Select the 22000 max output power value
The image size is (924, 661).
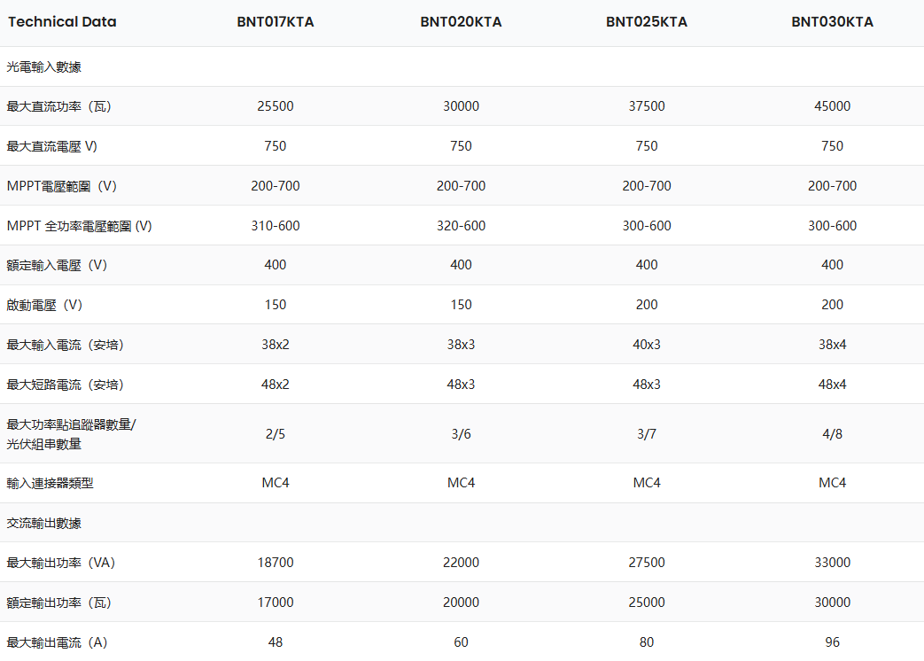tap(461, 563)
